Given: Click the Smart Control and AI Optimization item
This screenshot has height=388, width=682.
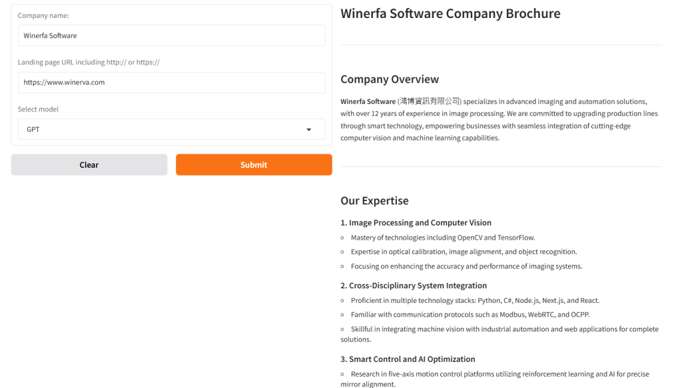Looking at the screenshot, I should (x=408, y=359).
